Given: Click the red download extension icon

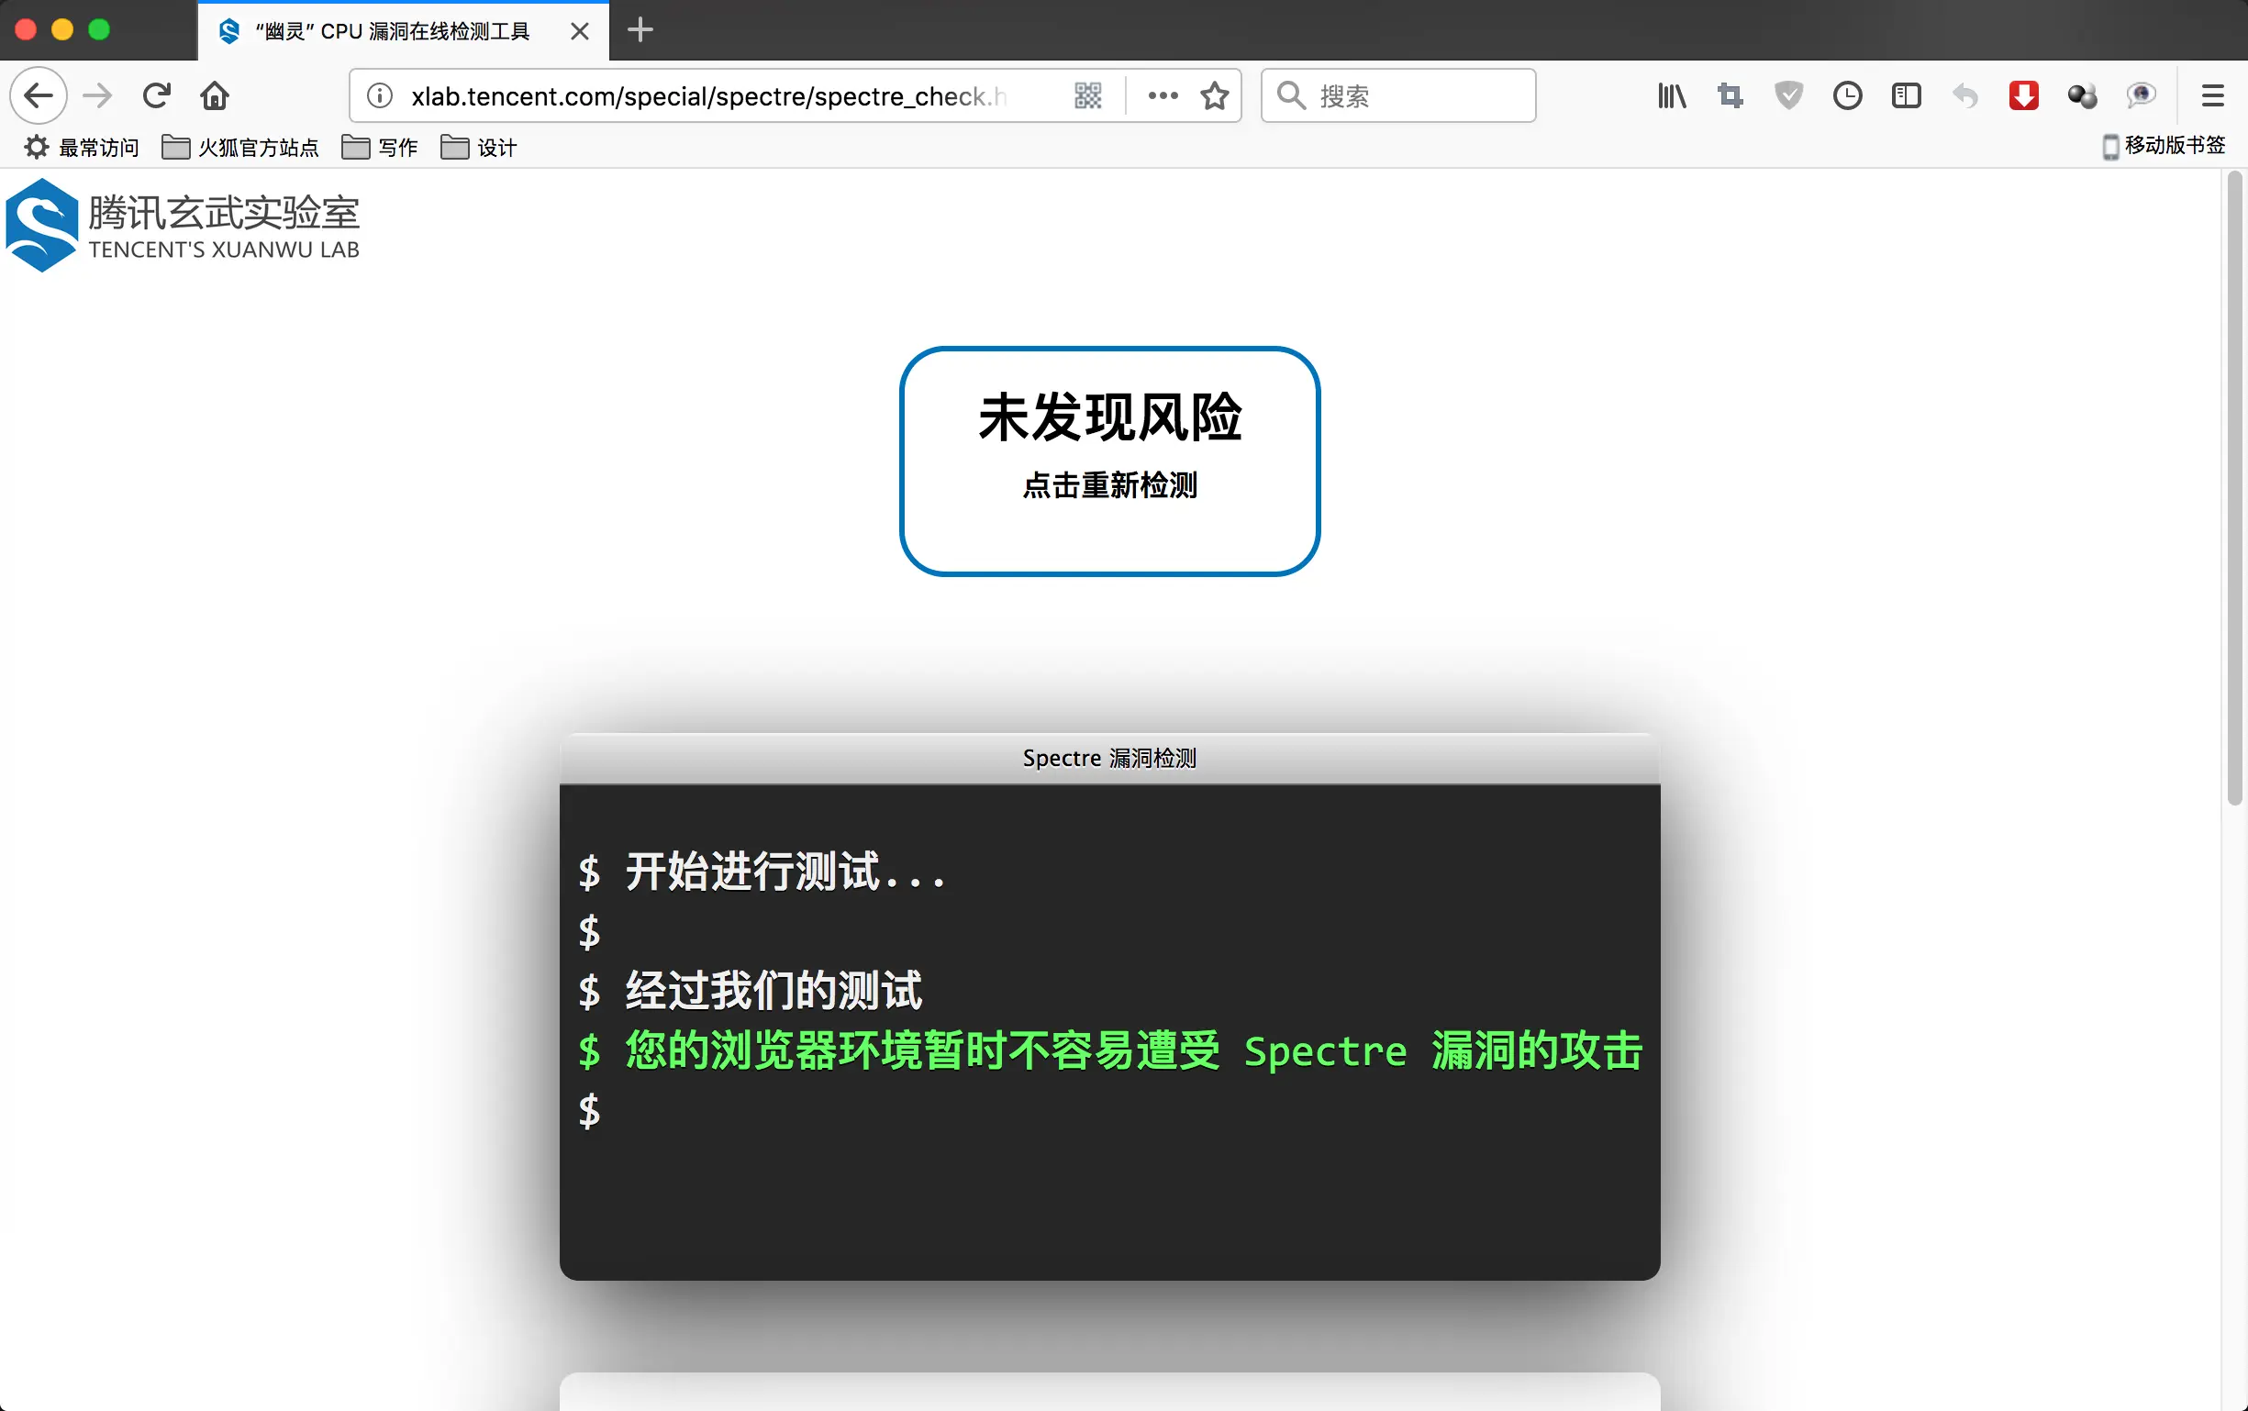Looking at the screenshot, I should pyautogui.click(x=2023, y=95).
